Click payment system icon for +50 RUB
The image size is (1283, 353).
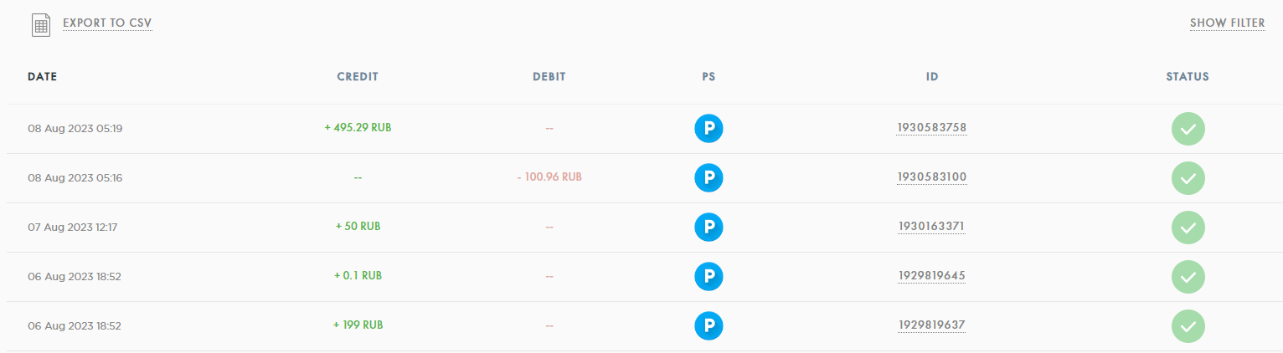pyautogui.click(x=708, y=227)
